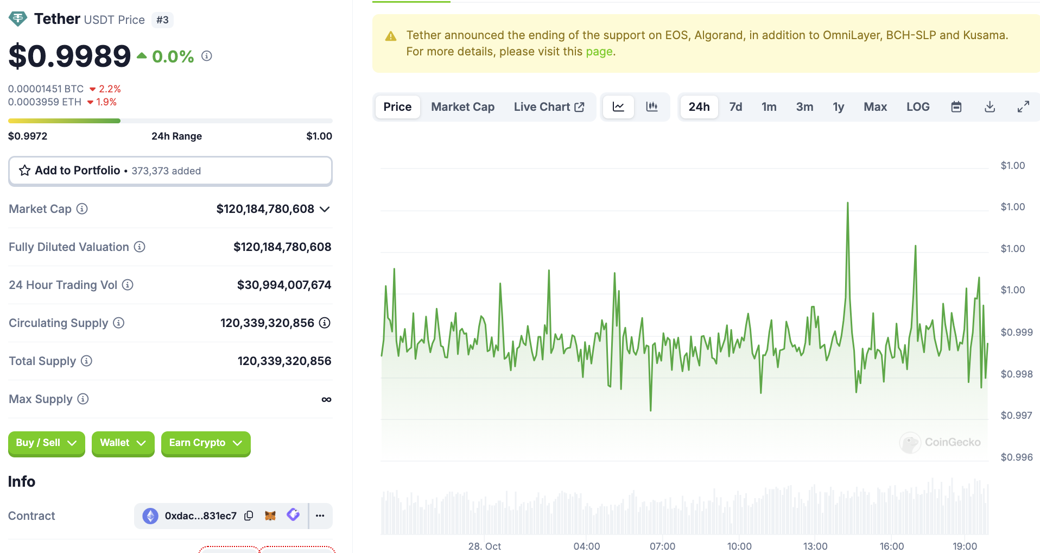
Task: Click external link icon on Live Chart
Action: click(x=579, y=107)
